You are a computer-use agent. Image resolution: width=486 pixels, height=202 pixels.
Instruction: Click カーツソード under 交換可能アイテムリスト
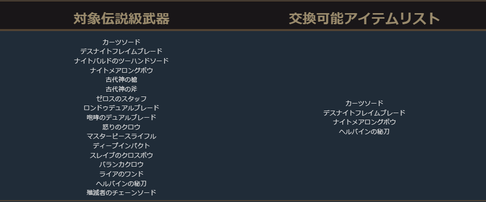(x=364, y=103)
